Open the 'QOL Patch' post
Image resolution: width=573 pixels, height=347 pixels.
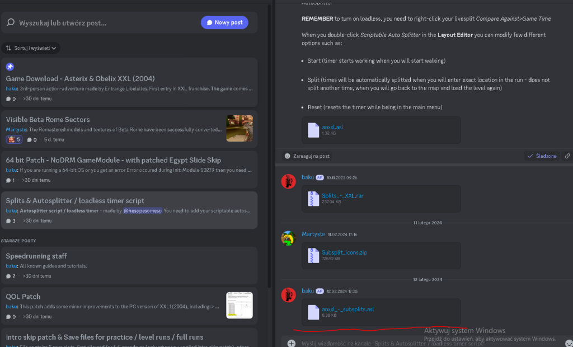coord(129,306)
